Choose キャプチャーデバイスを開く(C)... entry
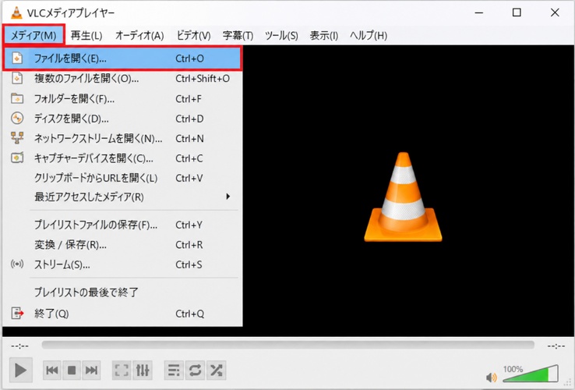575x390 pixels. (122, 158)
